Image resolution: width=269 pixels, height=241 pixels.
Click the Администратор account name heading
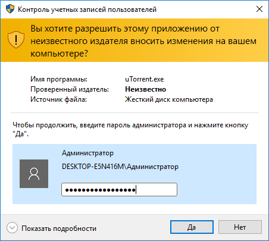87,153
